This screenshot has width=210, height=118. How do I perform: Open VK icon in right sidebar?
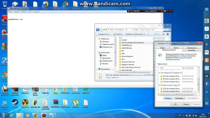click(x=207, y=36)
